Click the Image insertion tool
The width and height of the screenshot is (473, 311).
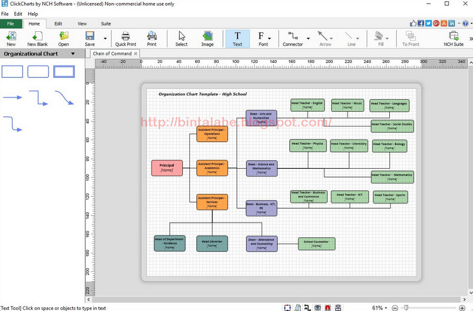pyautogui.click(x=207, y=38)
